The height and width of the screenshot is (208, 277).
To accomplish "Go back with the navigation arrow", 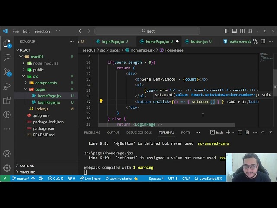I will coord(81,31).
